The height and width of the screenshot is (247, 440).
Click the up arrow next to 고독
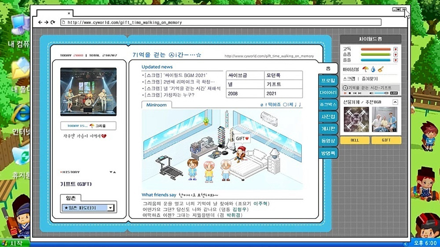click(396, 49)
